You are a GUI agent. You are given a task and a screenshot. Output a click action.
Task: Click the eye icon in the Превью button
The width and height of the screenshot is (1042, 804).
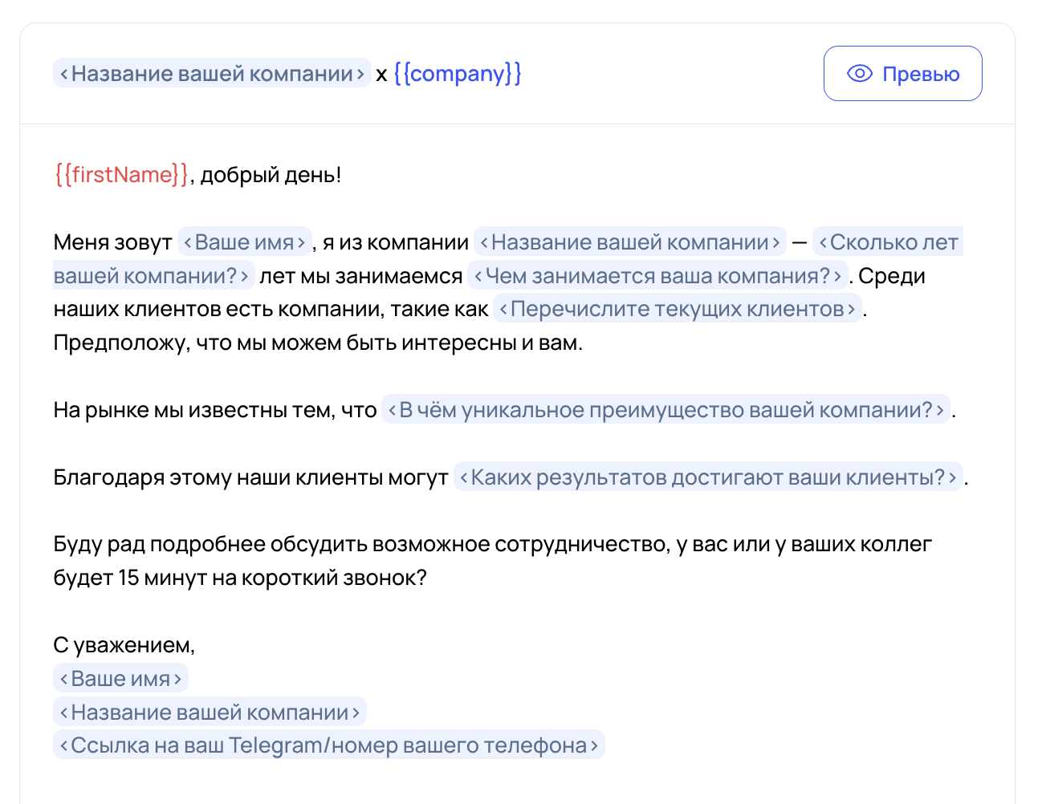coord(859,74)
